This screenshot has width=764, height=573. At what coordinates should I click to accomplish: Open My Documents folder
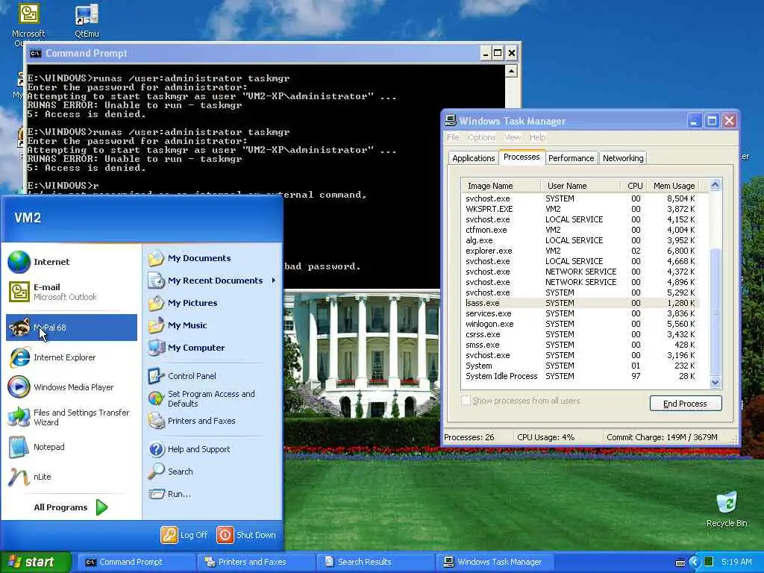[213, 258]
